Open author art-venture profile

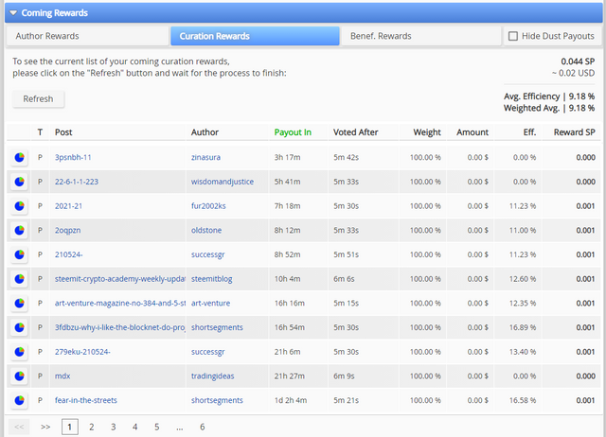(x=210, y=303)
